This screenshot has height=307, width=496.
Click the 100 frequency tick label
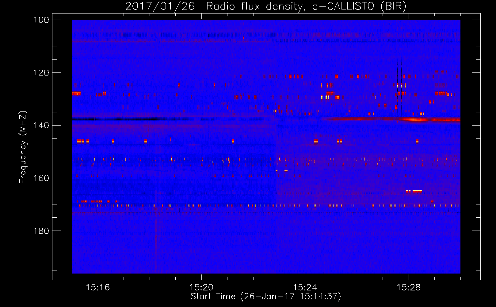click(x=41, y=20)
